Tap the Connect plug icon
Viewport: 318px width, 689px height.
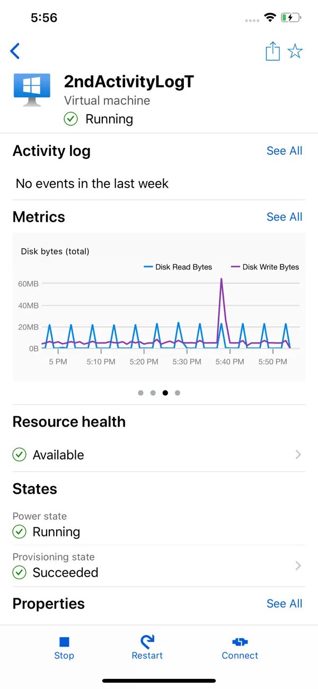[x=240, y=642]
